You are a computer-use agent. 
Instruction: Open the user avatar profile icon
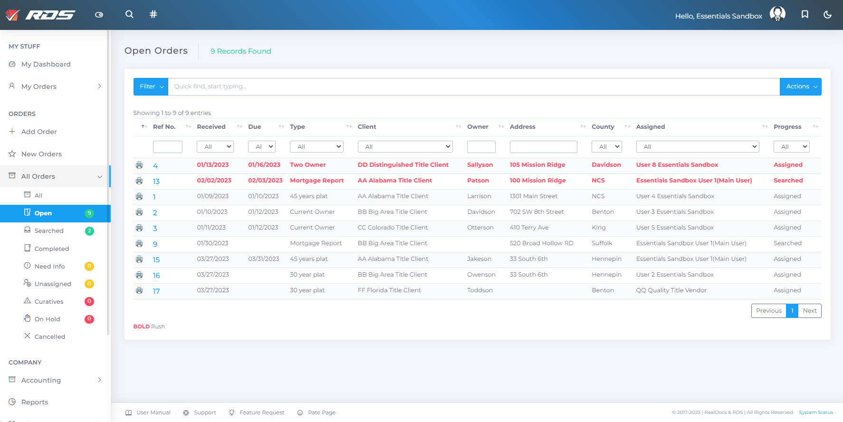tap(777, 14)
